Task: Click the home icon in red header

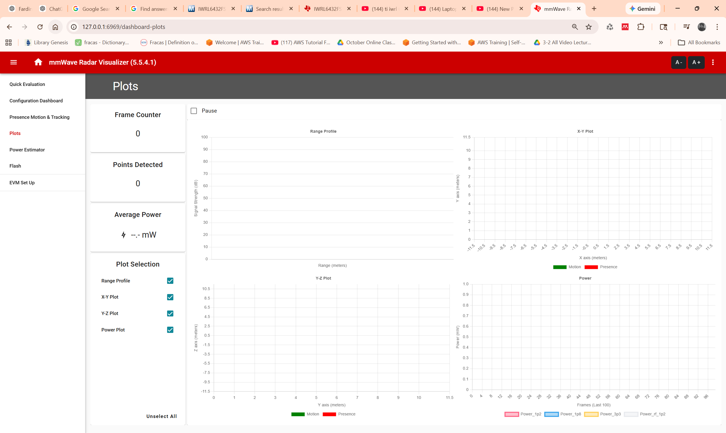Action: 38,62
